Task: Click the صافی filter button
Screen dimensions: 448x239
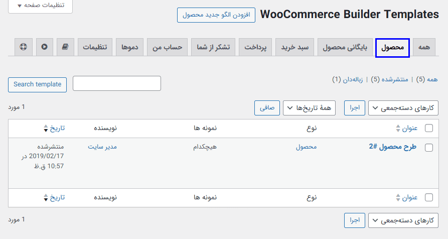Action: point(267,108)
